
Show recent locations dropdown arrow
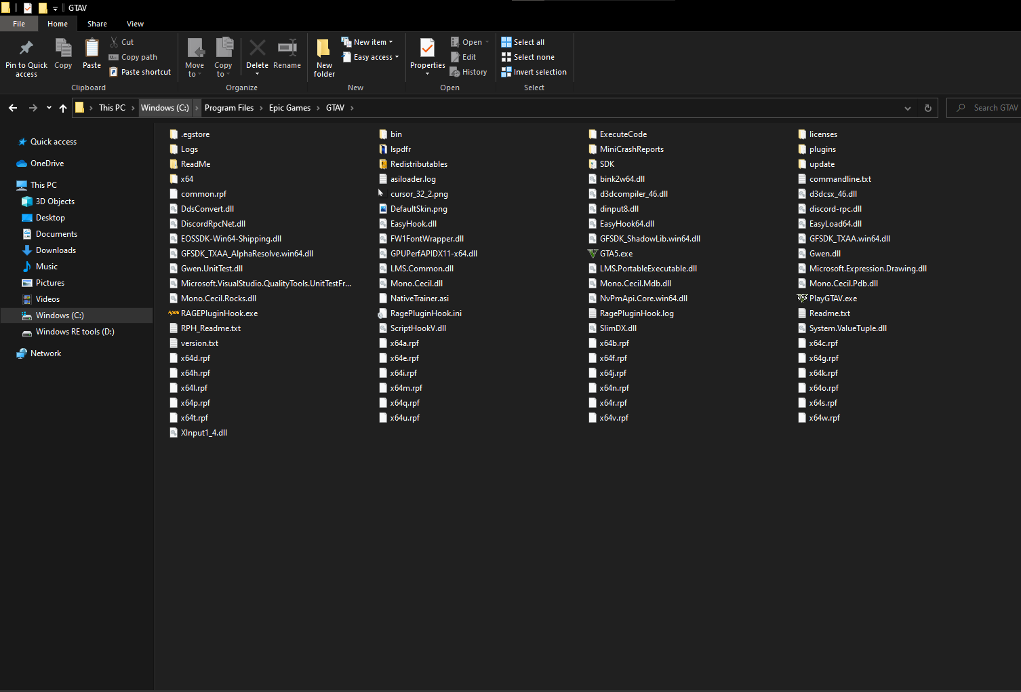(x=49, y=108)
